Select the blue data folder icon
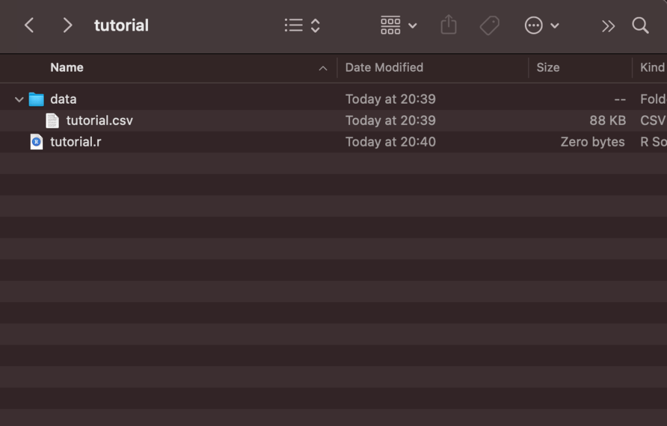 pos(37,100)
